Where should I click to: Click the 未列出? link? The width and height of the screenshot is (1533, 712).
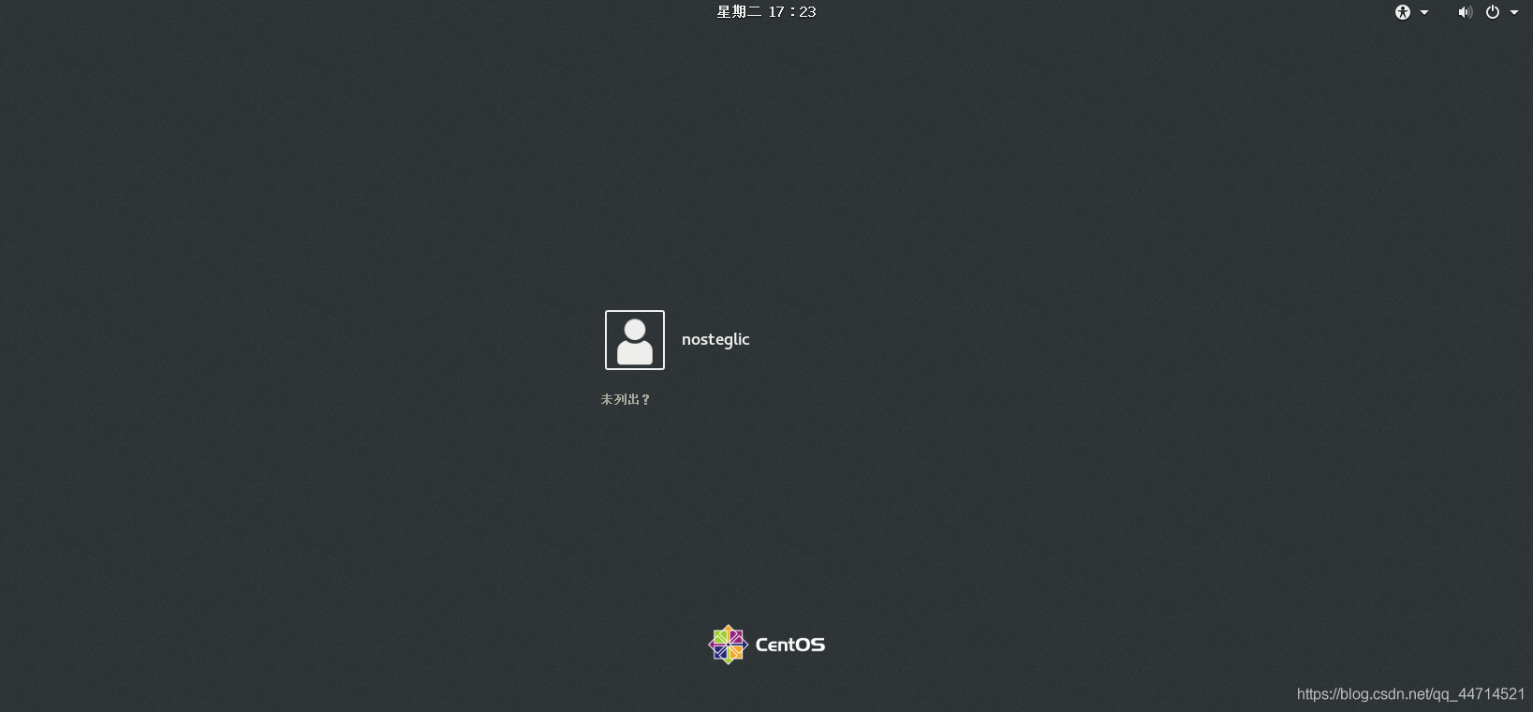[x=626, y=399]
